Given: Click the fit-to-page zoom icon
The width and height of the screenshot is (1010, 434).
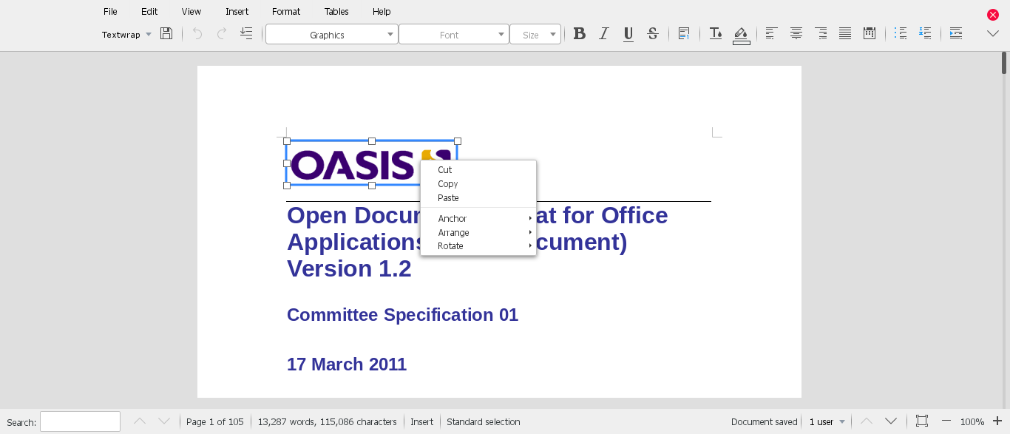Looking at the screenshot, I should 921,421.
